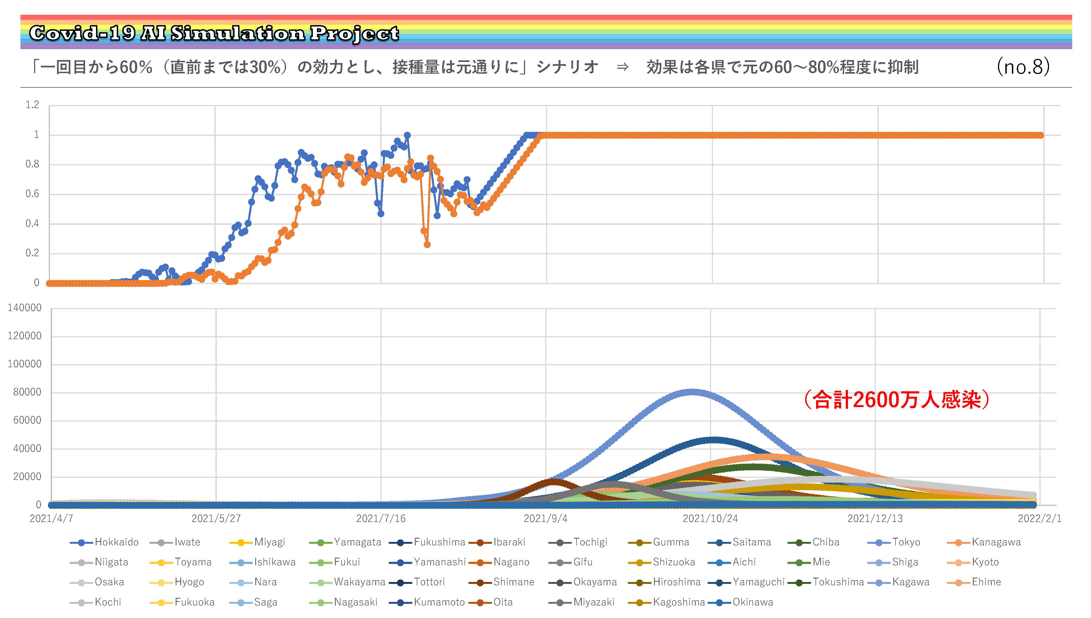Viewport: 1091px width, 618px height.
Task: Click the Yamanashi legend entry
Action: 428,562
